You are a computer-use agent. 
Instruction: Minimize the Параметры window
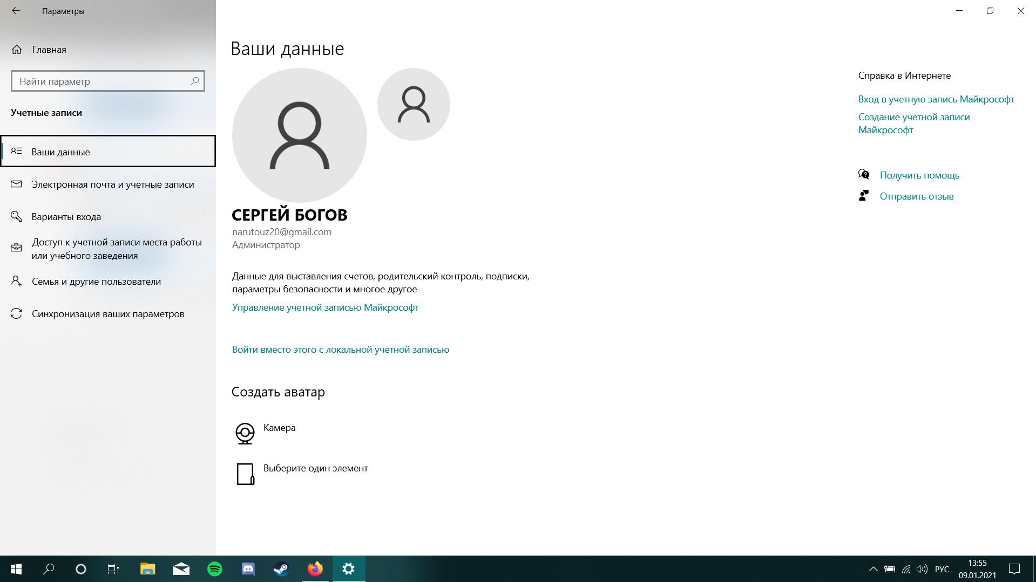point(959,11)
